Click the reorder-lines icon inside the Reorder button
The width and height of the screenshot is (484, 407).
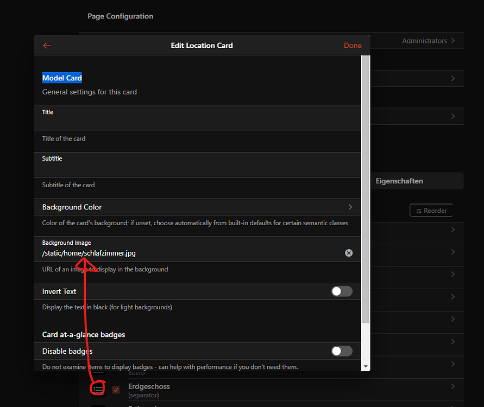[419, 210]
